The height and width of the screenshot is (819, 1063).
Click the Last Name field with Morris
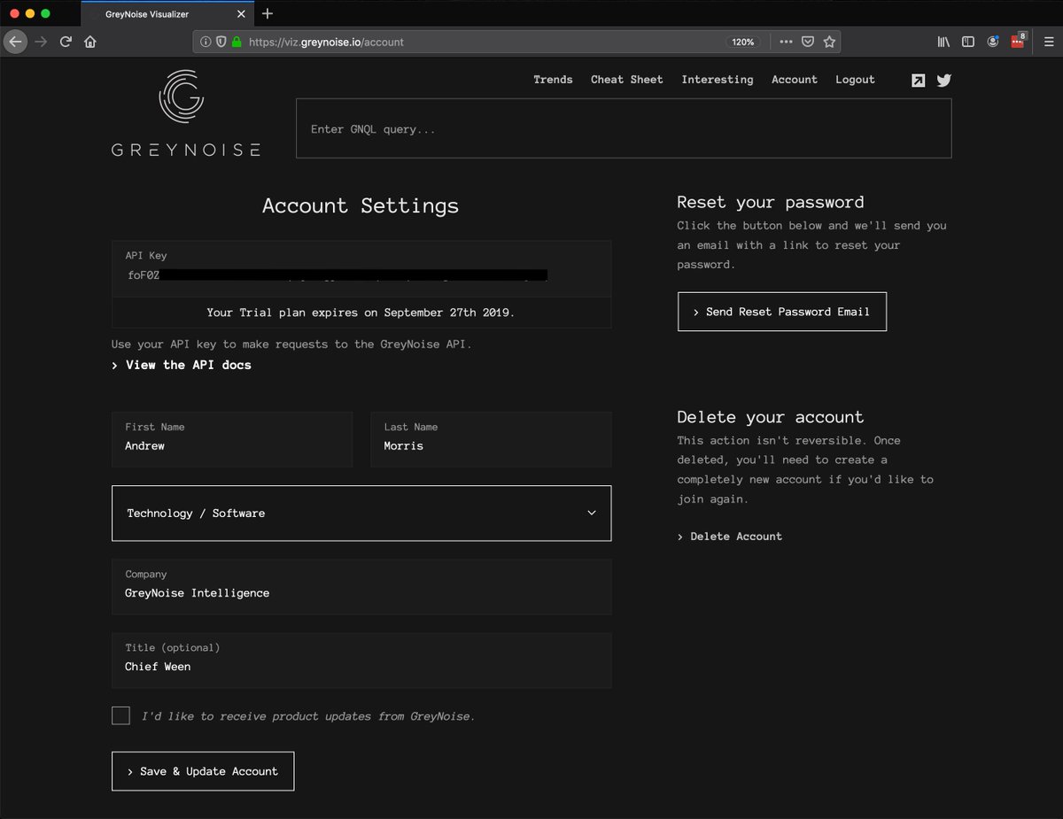[491, 438]
